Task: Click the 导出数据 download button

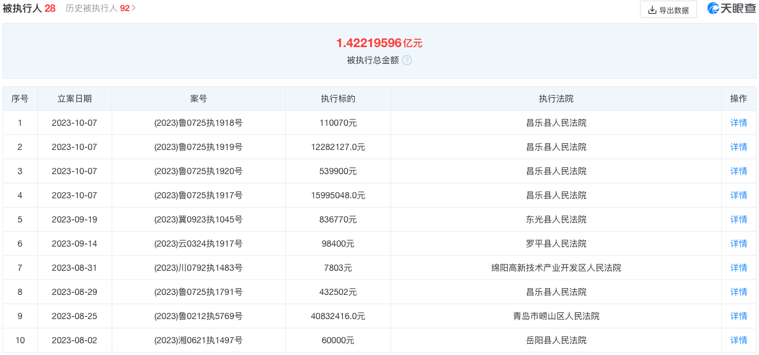Action: click(668, 10)
